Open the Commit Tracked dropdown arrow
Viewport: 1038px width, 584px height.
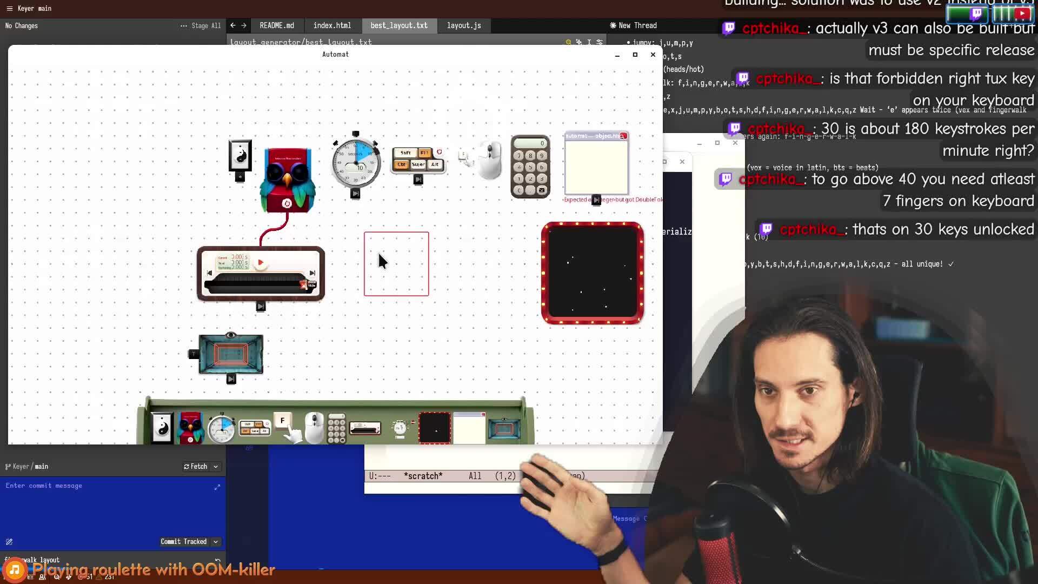(216, 542)
